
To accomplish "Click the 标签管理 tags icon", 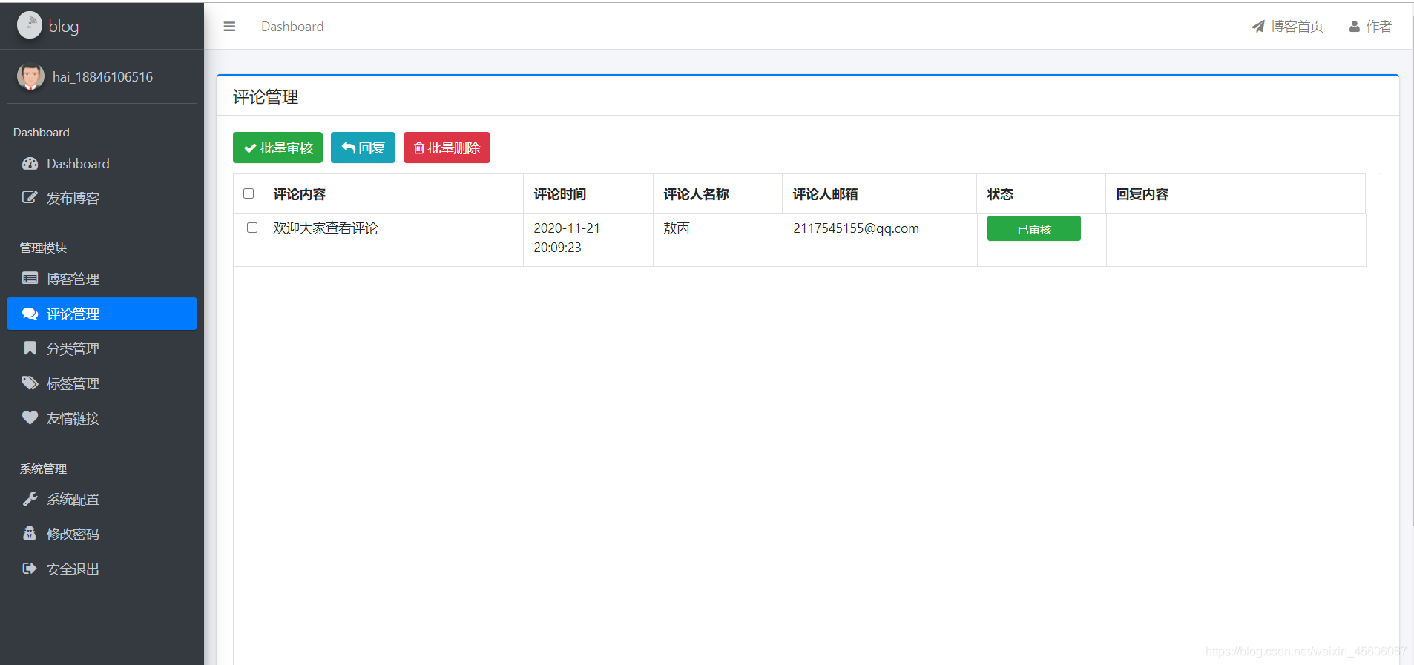I will (x=30, y=383).
